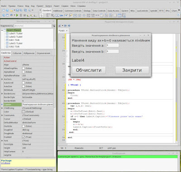Click the View Forms toolbar icon
The image size is (181, 172).
point(7,15)
